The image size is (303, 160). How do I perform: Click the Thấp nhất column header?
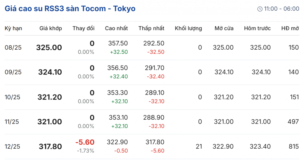coord(151,28)
